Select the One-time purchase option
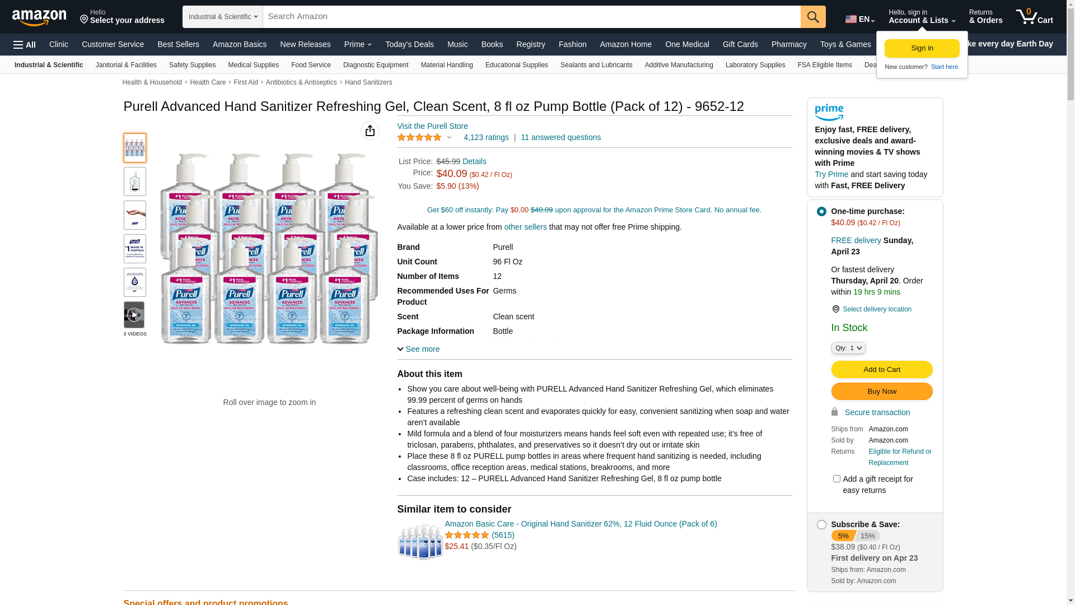This screenshot has height=605, width=1075. [x=821, y=212]
